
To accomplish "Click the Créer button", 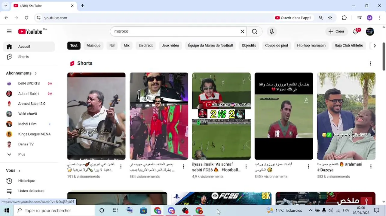I will tap(336, 31).
